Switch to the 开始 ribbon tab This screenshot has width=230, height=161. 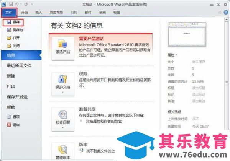click(x=25, y=13)
